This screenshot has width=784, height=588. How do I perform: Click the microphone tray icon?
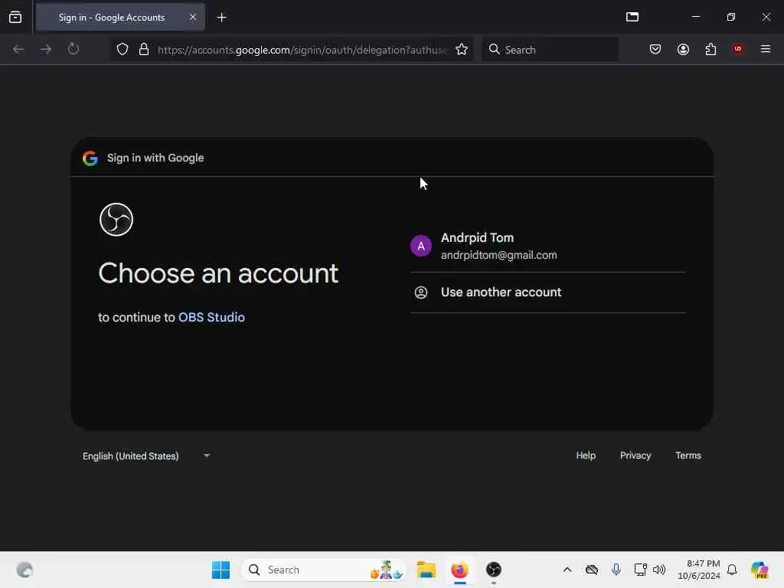click(616, 570)
